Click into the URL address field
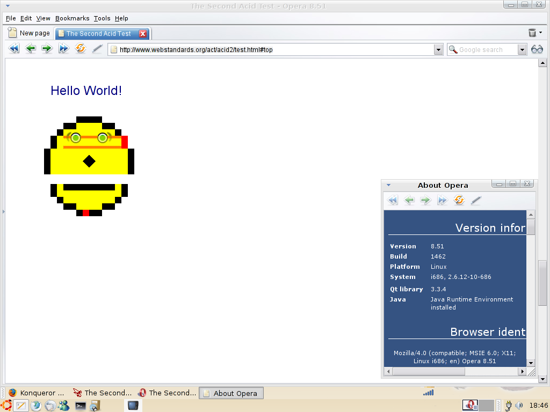550x412 pixels. pyautogui.click(x=276, y=50)
